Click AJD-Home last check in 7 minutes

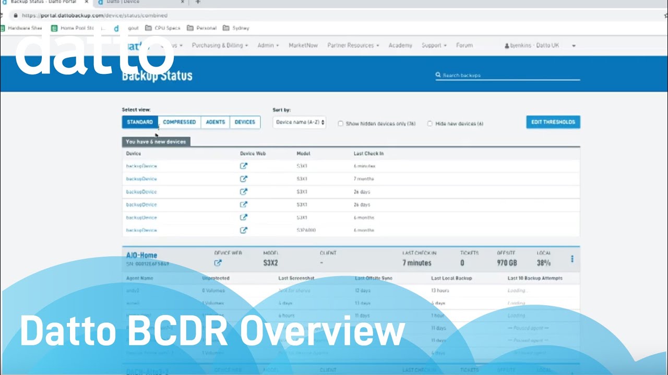click(x=417, y=263)
